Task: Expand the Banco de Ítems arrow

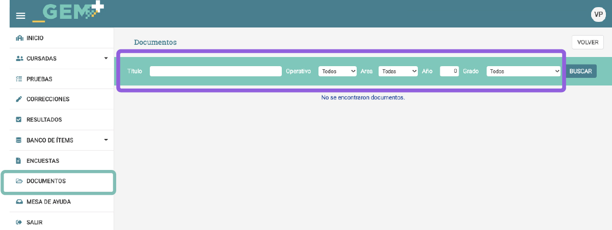Action: 106,140
